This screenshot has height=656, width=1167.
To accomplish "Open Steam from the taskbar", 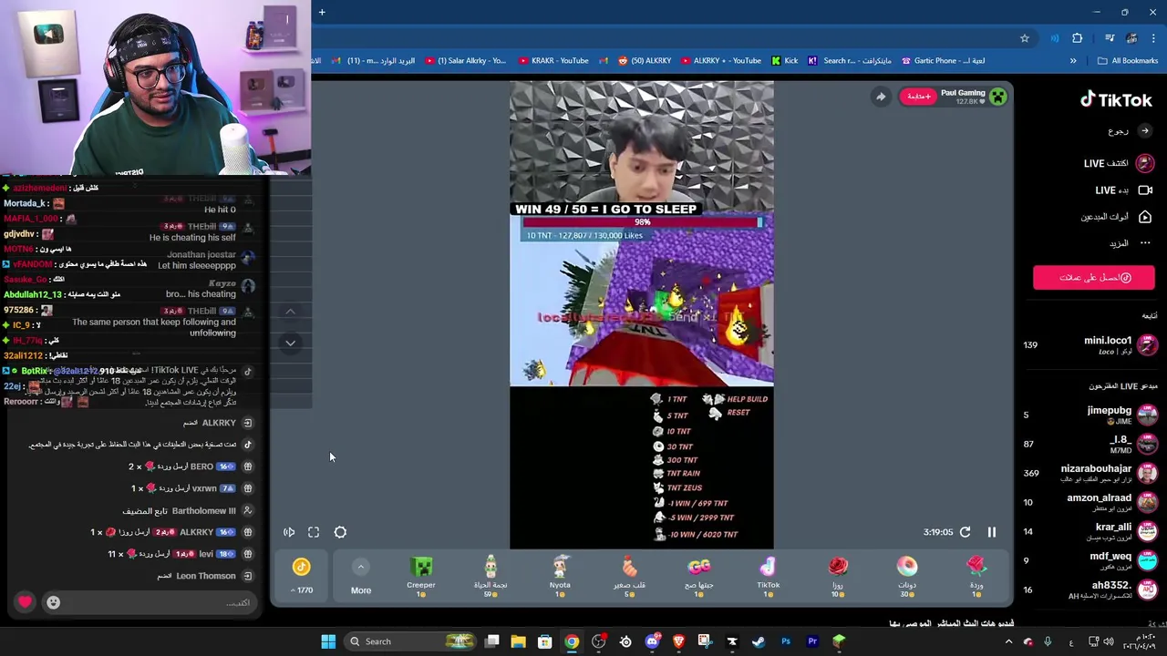I will tap(759, 641).
